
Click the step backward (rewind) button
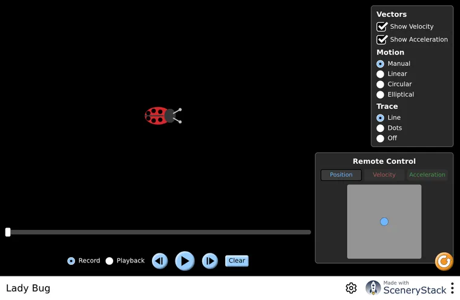160,261
